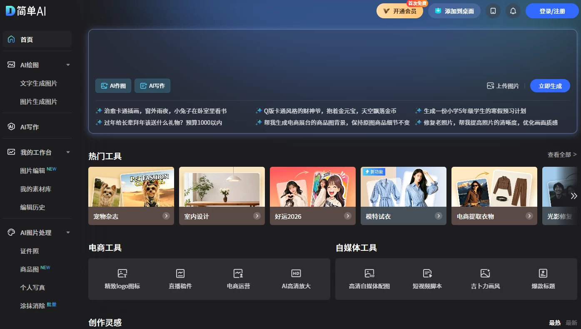
Task: Collapse the 我的工作台 section
Action: [68, 152]
